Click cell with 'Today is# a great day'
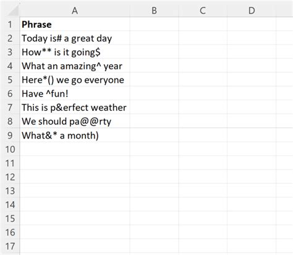Viewport: 293px width, 255px height. (x=75, y=38)
